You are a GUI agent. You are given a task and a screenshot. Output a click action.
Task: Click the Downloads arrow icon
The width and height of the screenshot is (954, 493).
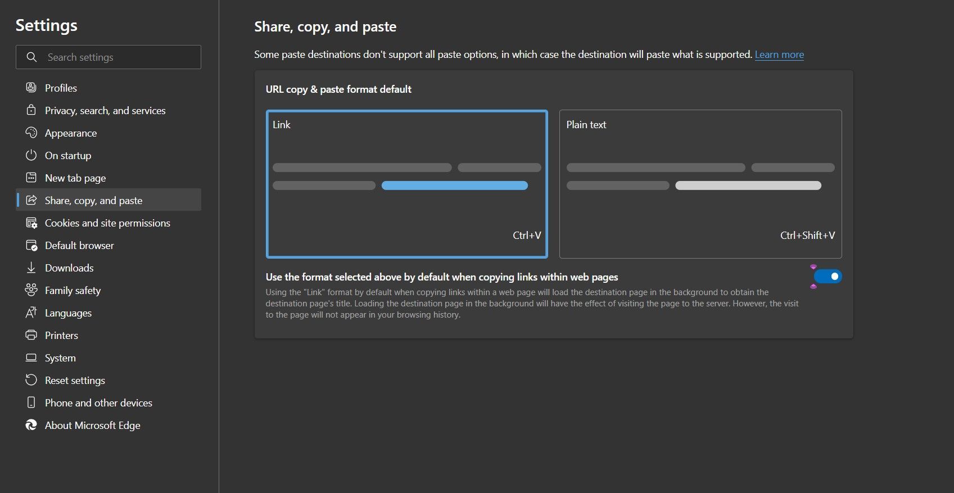[x=31, y=268]
